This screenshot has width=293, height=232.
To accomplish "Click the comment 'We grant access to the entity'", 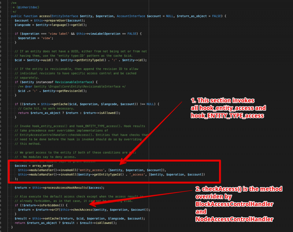I will pos(75,152).
